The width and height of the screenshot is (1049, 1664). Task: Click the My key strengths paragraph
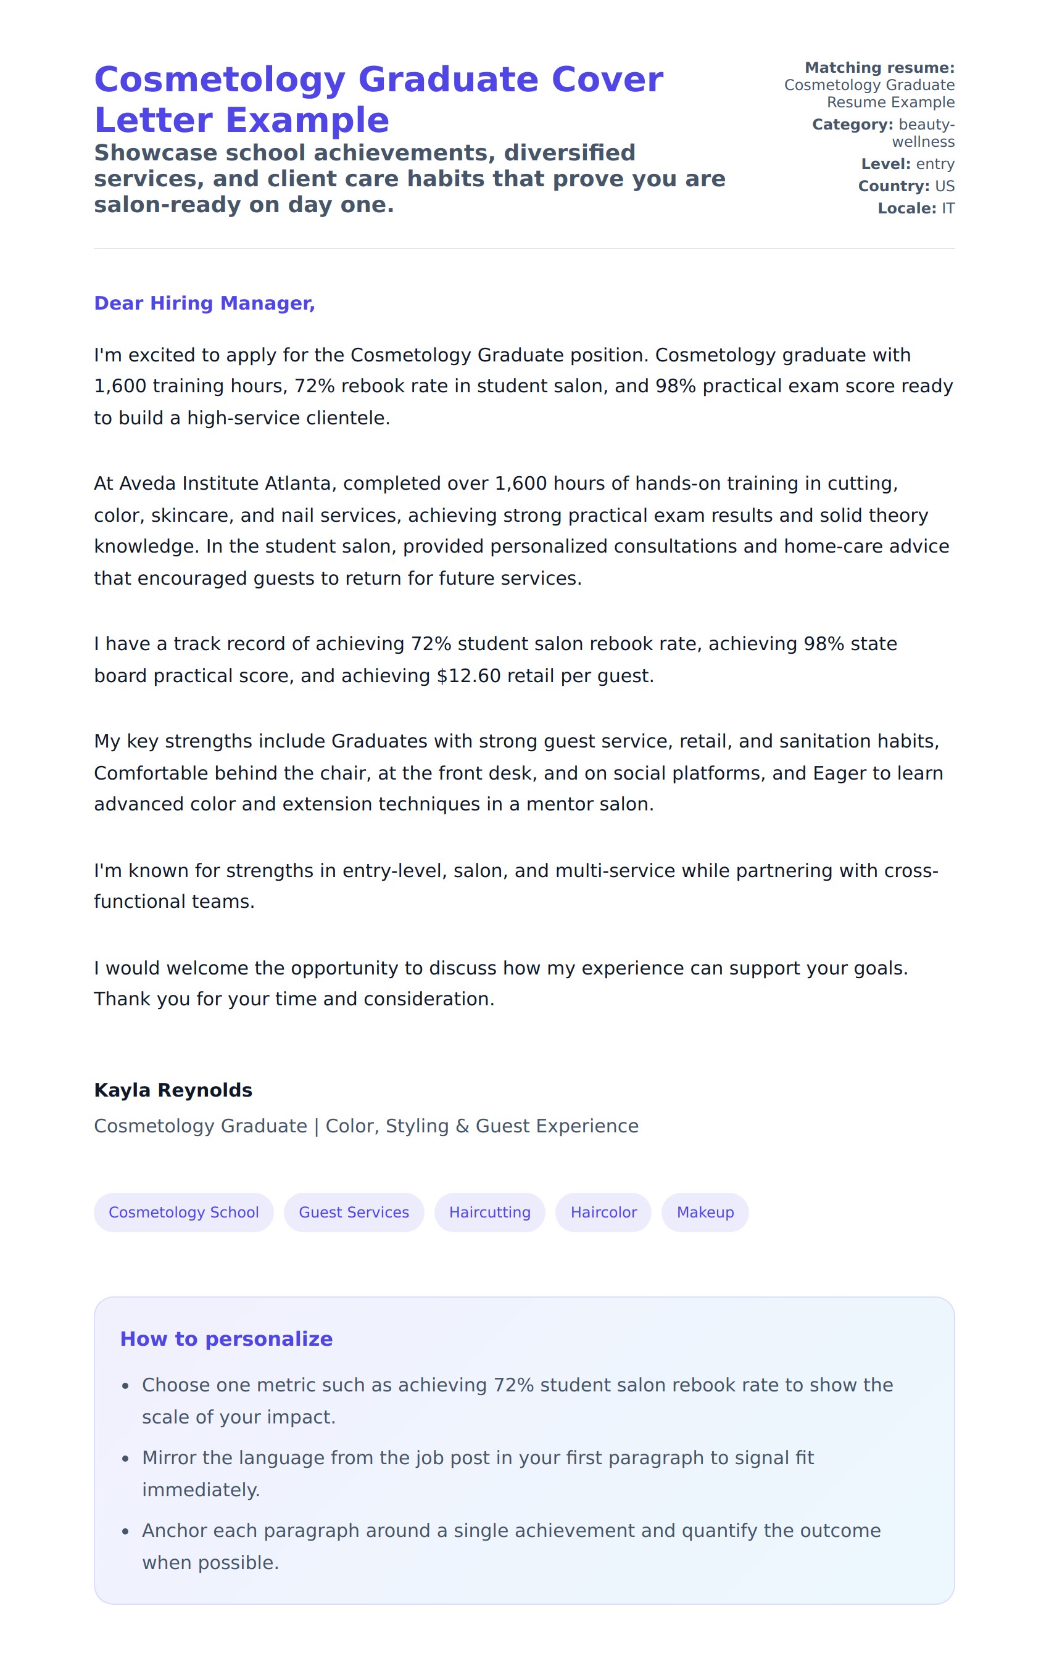point(518,772)
